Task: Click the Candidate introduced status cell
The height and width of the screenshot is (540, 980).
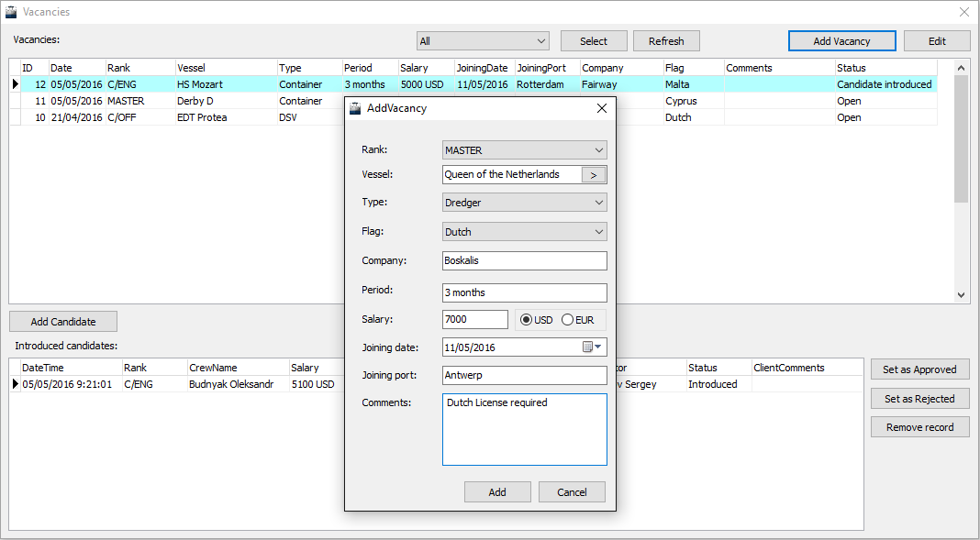Action: pyautogui.click(x=885, y=84)
